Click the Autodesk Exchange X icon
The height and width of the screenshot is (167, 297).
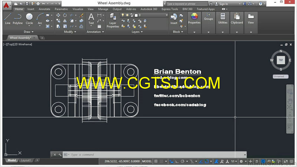click(x=244, y=4)
